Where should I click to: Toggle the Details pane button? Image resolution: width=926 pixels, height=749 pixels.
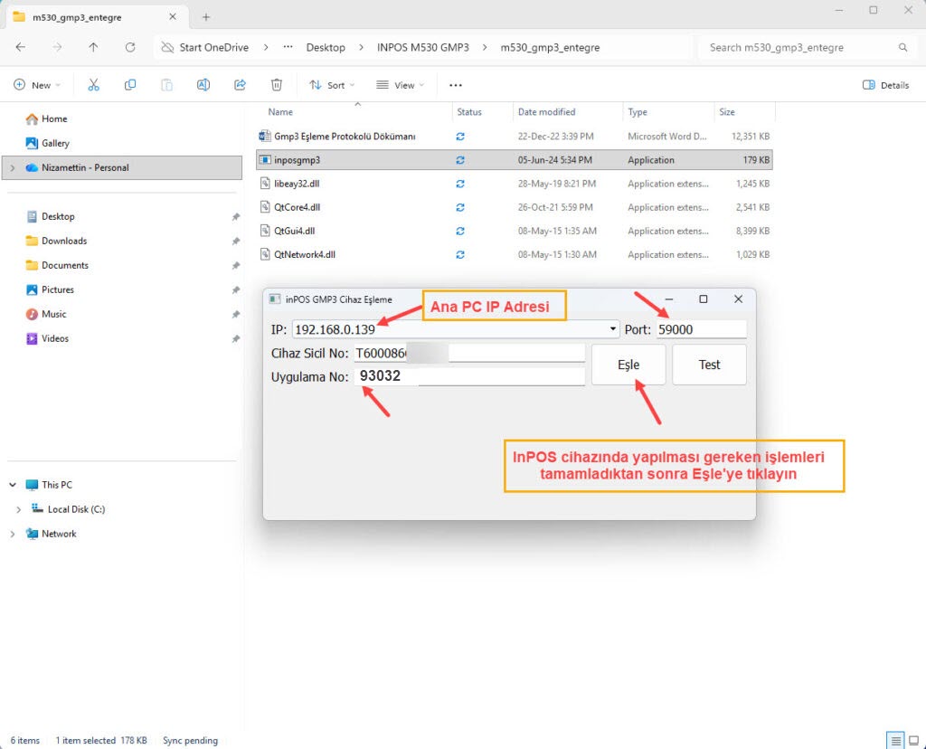click(885, 85)
